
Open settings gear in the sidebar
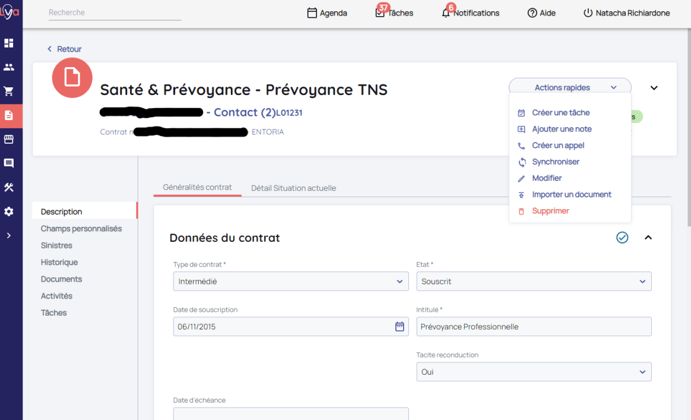tap(9, 211)
